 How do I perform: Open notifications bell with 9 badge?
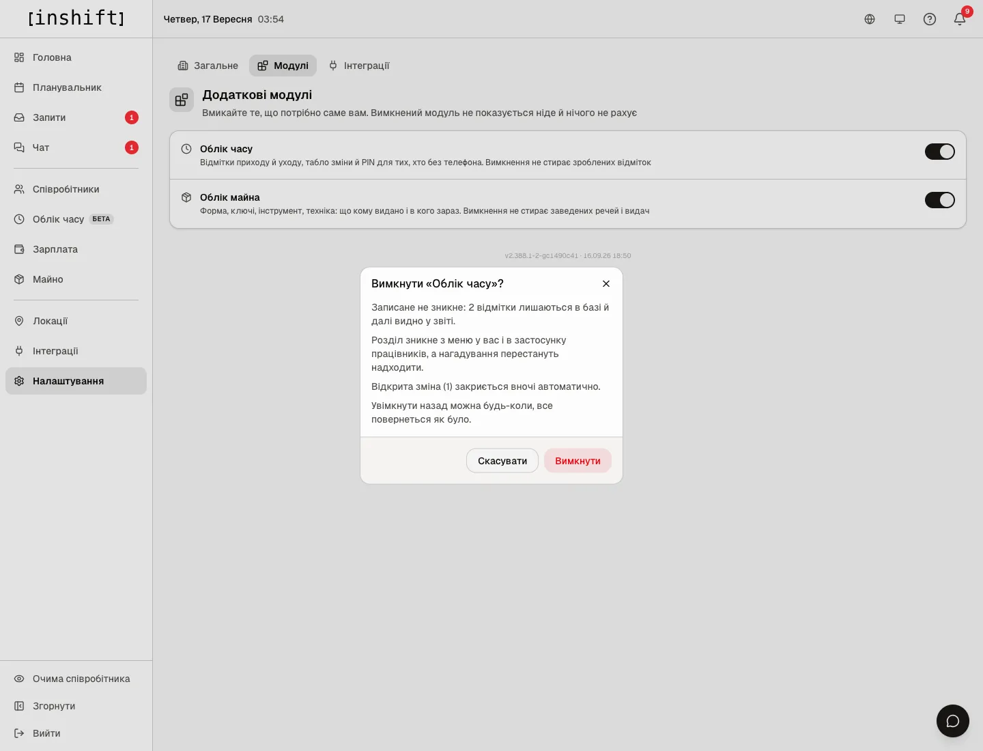pos(960,19)
